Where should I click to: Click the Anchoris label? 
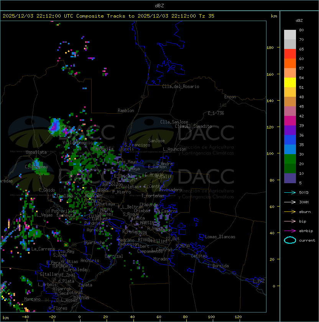coord(90,260)
